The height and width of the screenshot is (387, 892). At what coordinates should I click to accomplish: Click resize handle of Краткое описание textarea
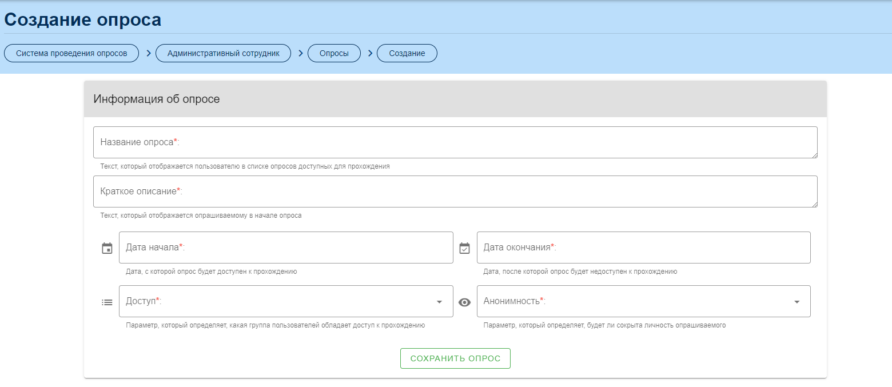814,204
